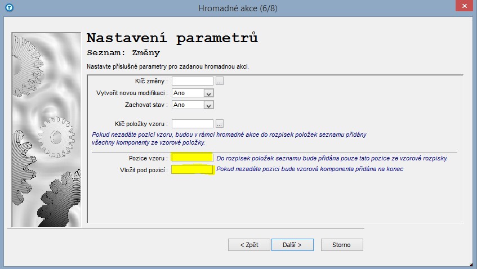477x269 pixels.
Task: Click the Nastavení parametrů heading
Action: pyautogui.click(x=172, y=38)
